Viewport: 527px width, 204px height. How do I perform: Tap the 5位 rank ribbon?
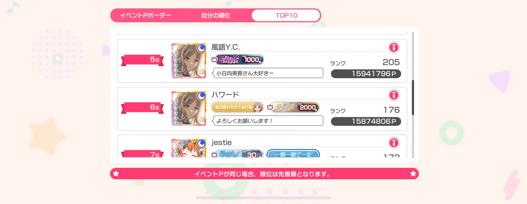click(x=142, y=60)
